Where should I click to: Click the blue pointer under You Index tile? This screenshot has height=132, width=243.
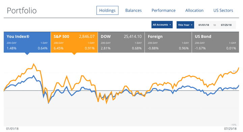click(27, 54)
